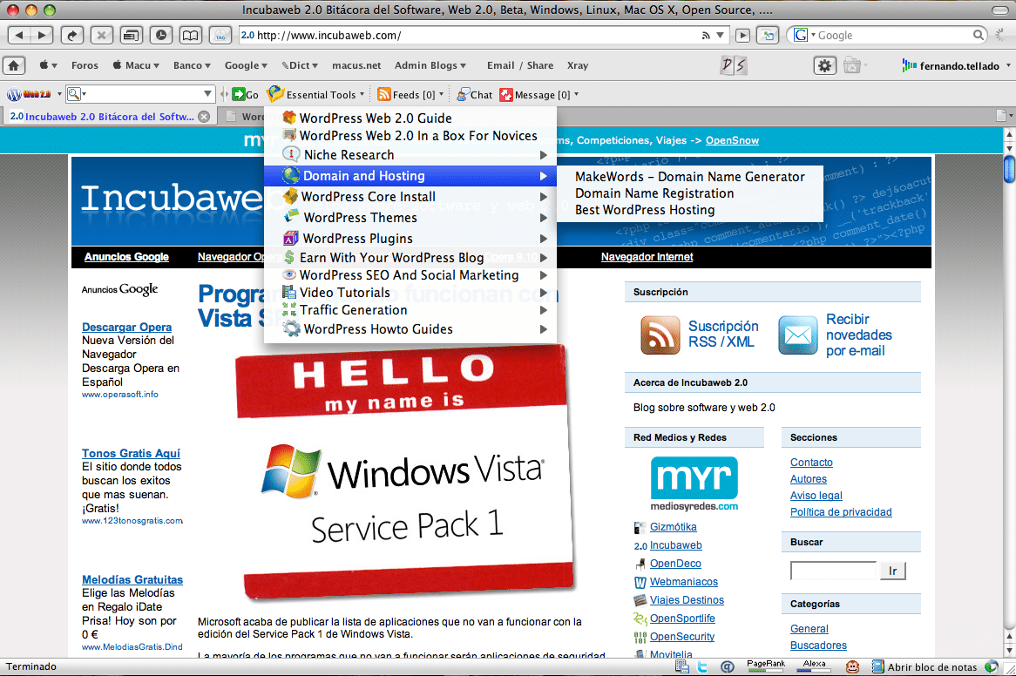Reload the page with the curved arrow
Screen dimensions: 1016x676
72,35
